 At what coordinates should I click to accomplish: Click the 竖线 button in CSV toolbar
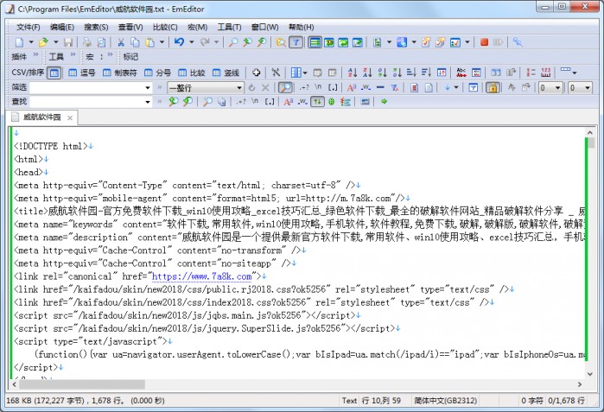(226, 73)
